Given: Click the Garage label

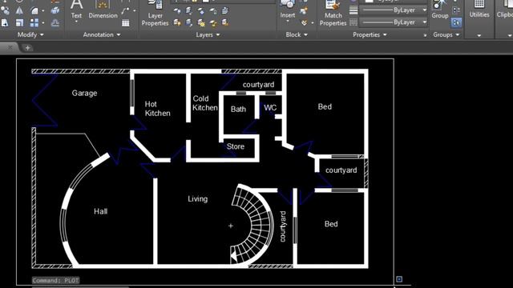Looking at the screenshot, I should pyautogui.click(x=84, y=93).
